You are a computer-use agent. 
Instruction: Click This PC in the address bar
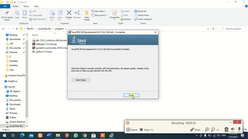coord(30,29)
